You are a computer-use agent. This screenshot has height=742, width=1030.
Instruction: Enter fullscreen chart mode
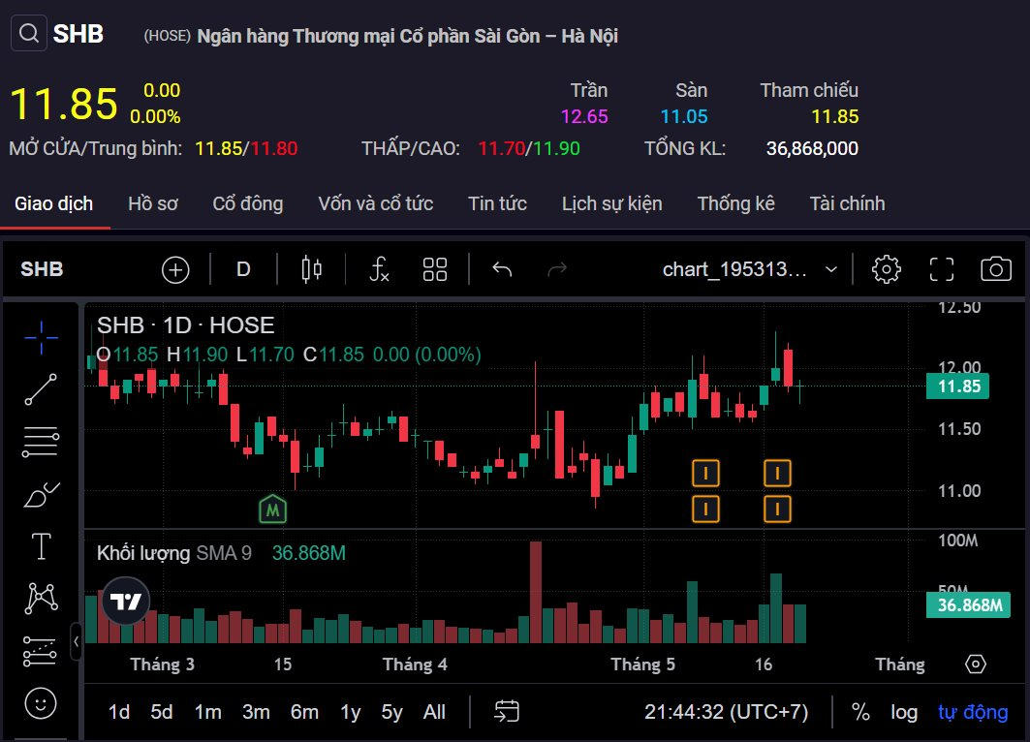941,270
